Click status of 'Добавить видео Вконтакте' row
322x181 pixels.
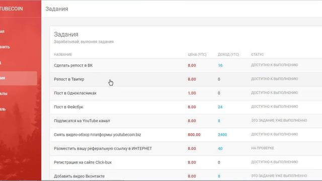(279, 176)
